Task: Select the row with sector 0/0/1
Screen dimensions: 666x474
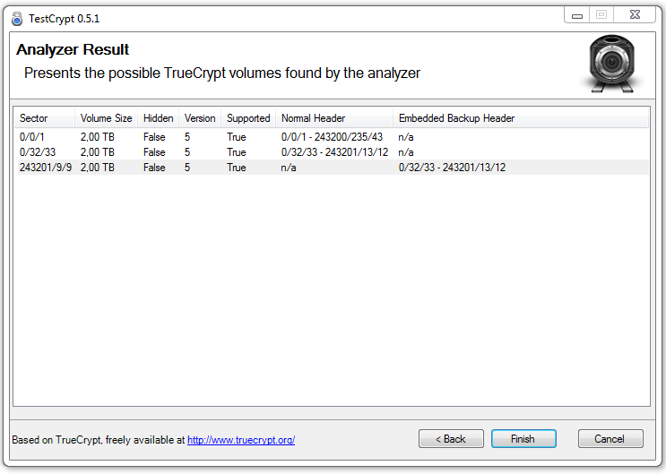Action: click(333, 137)
